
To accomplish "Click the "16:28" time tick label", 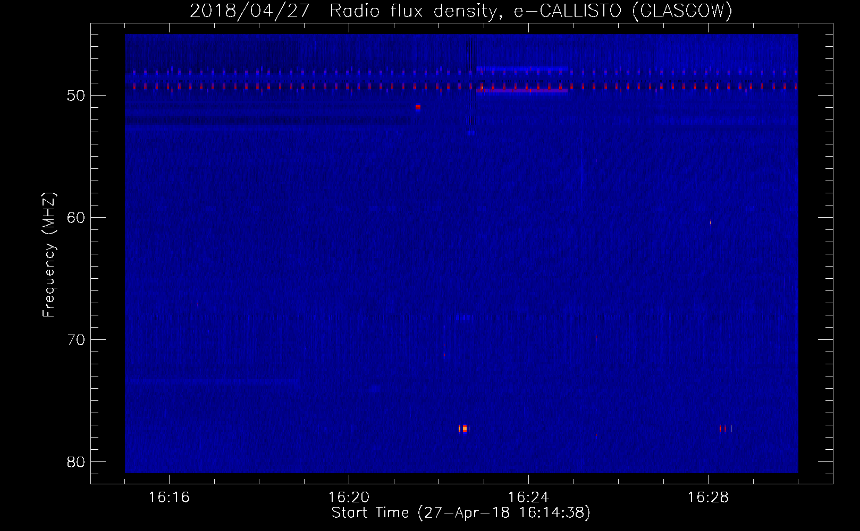I will click(708, 497).
